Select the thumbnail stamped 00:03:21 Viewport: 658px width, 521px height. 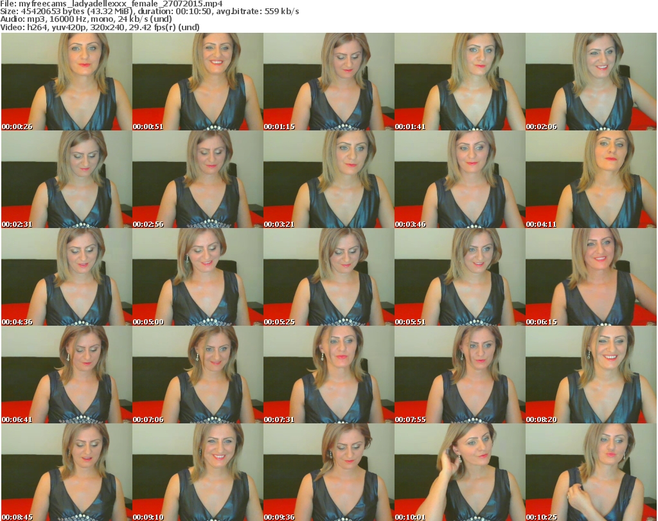(x=329, y=179)
